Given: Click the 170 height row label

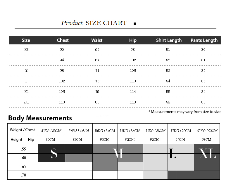Looking at the screenshot, I should tap(23, 175).
